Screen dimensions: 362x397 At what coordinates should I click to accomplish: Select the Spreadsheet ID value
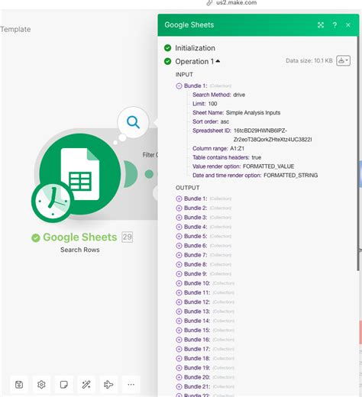coord(273,135)
